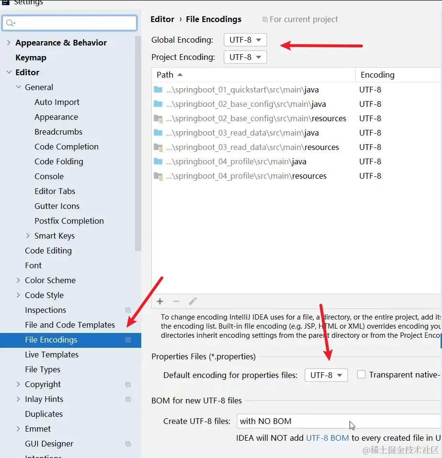This screenshot has width=442, height=458.
Task: Open File and Code Templates settings
Action: tap(70, 325)
